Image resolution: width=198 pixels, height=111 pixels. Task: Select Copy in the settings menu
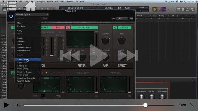coord(28,31)
